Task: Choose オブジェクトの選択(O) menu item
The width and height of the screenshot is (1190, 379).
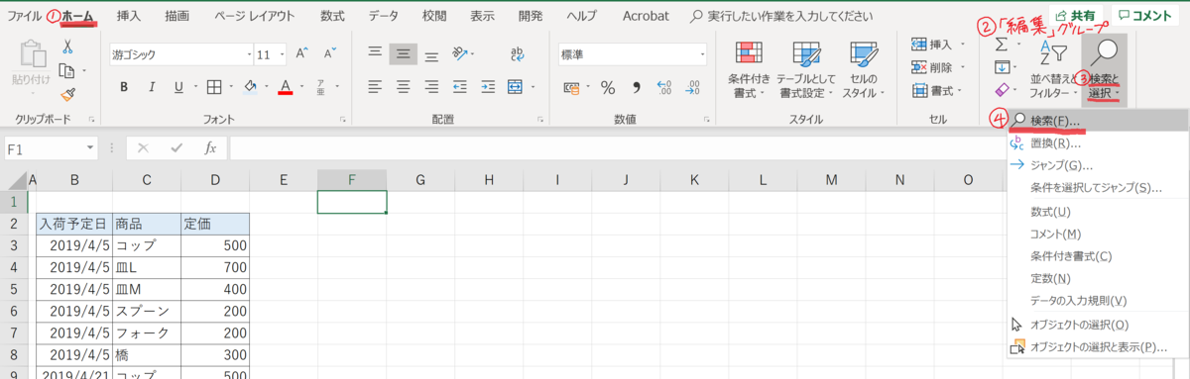Action: (x=1097, y=325)
